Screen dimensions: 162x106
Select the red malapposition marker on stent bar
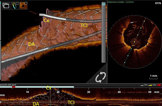[x=14, y=87]
